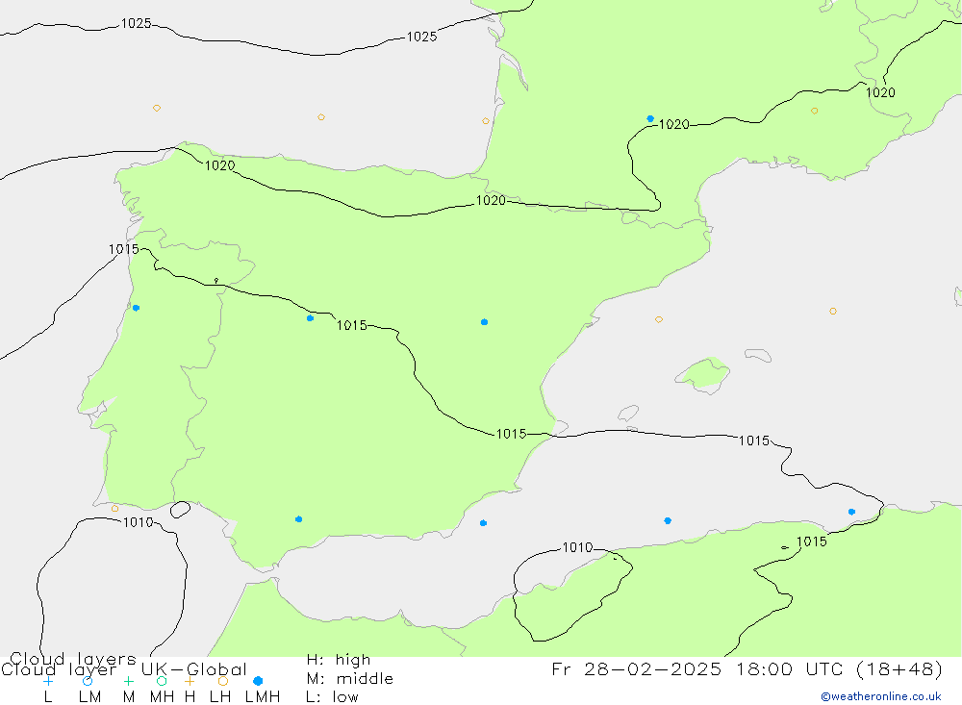Image resolution: width=962 pixels, height=705 pixels.
Task: Click the 1015 label over sea south of Balearics
Action: 754,441
